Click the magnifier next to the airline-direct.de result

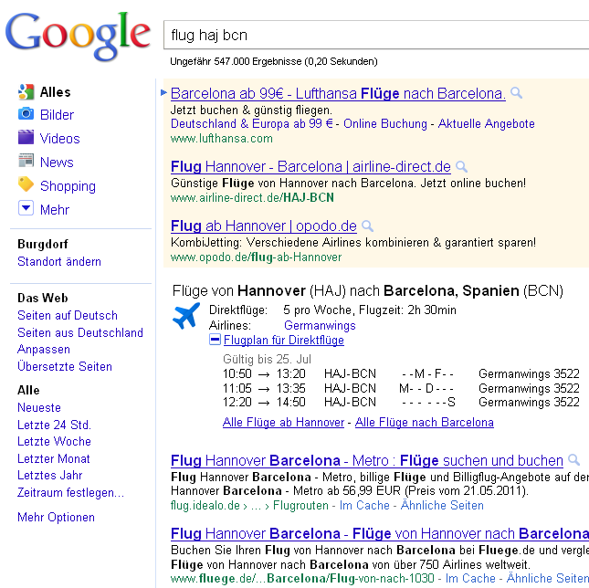pos(461,166)
